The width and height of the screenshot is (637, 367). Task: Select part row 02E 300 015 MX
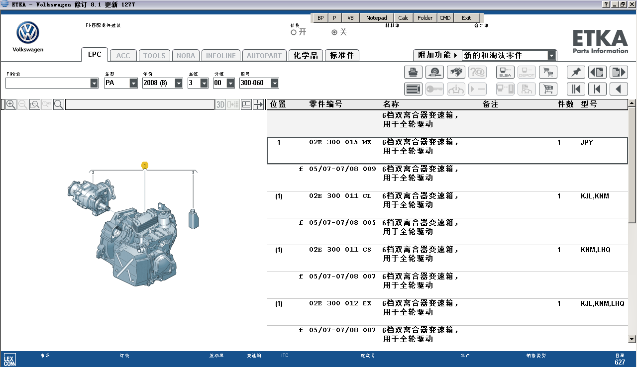coord(447,151)
